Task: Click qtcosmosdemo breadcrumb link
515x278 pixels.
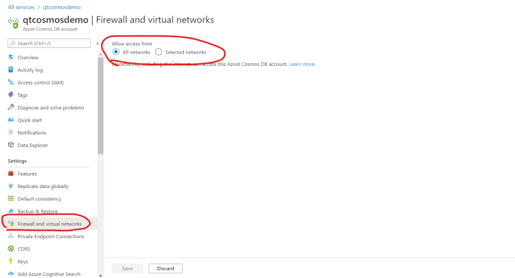Action: 62,7
